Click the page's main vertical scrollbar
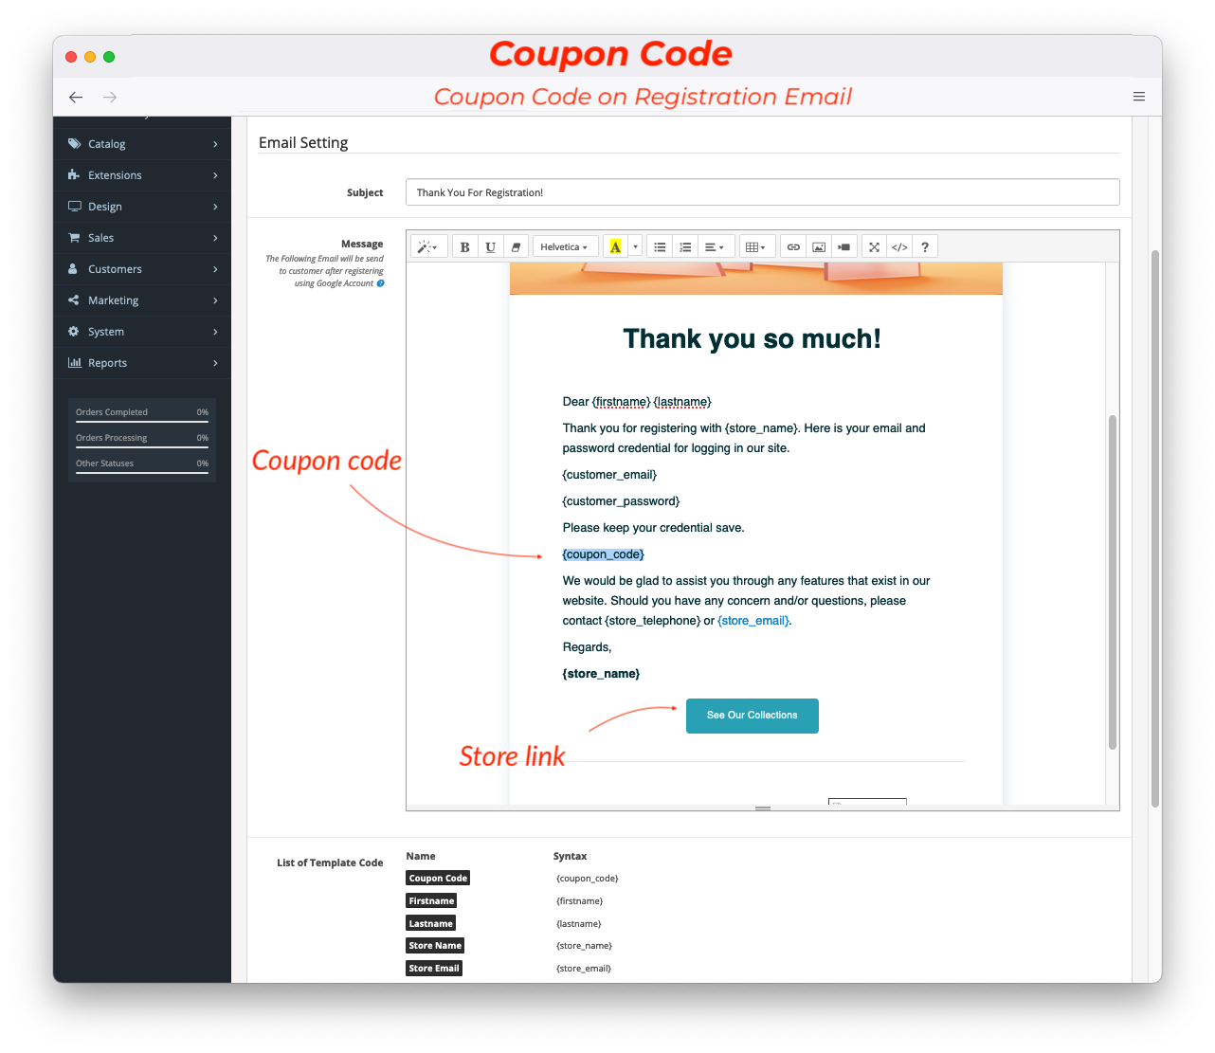The image size is (1215, 1053). pyautogui.click(x=1155, y=529)
